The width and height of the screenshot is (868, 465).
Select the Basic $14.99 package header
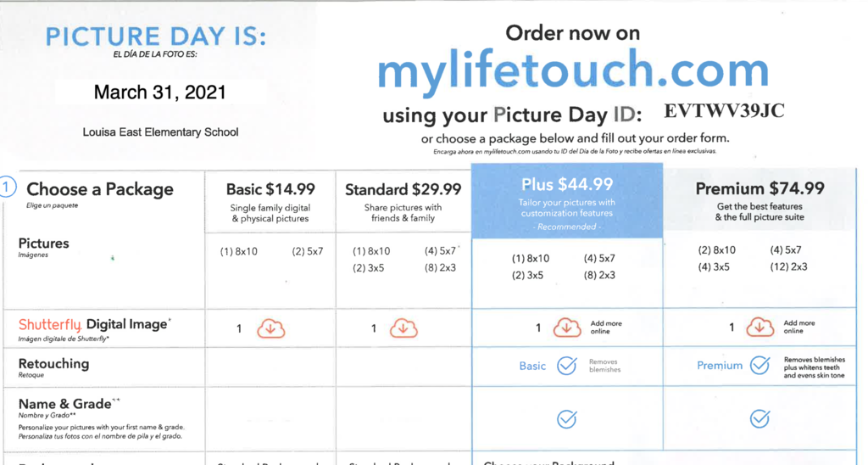tap(270, 189)
